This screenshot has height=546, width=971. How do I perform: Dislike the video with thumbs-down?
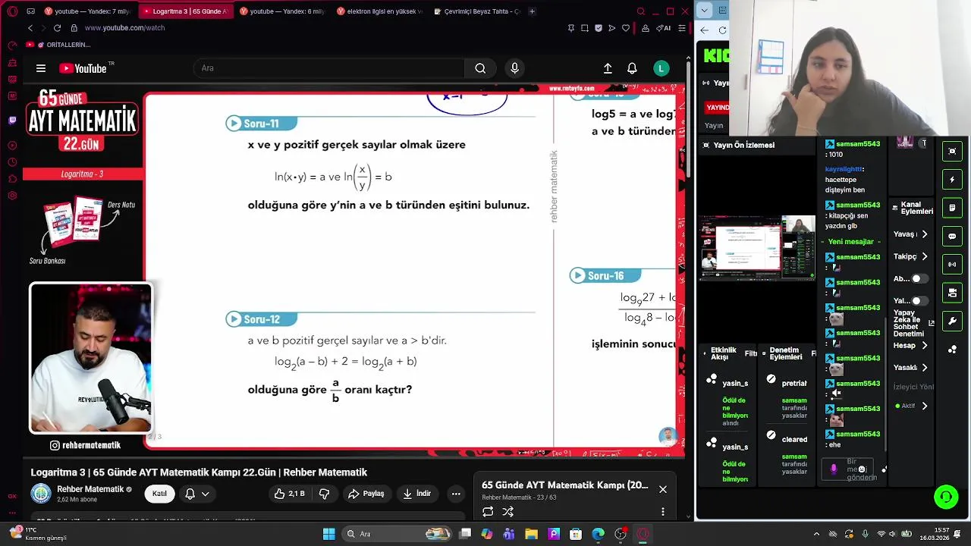[324, 494]
